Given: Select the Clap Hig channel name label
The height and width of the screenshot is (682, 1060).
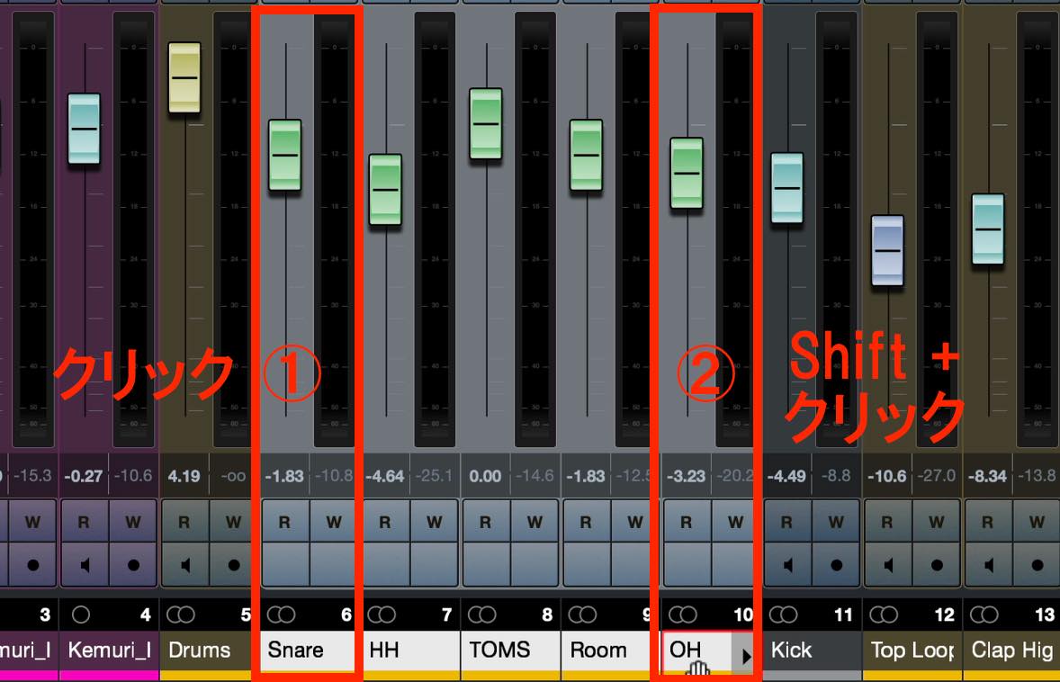Looking at the screenshot, I should [1011, 651].
